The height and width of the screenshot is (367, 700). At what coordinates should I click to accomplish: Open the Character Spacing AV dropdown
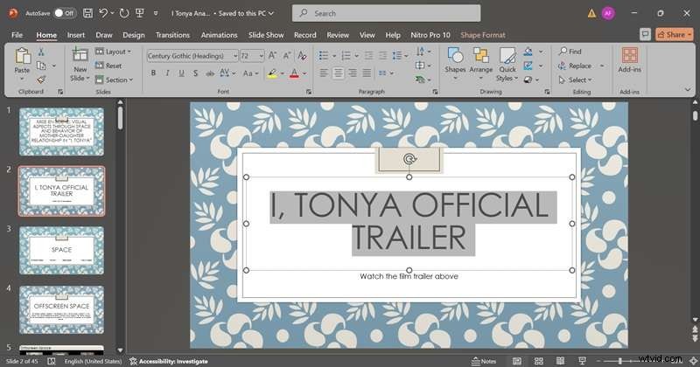[227, 73]
